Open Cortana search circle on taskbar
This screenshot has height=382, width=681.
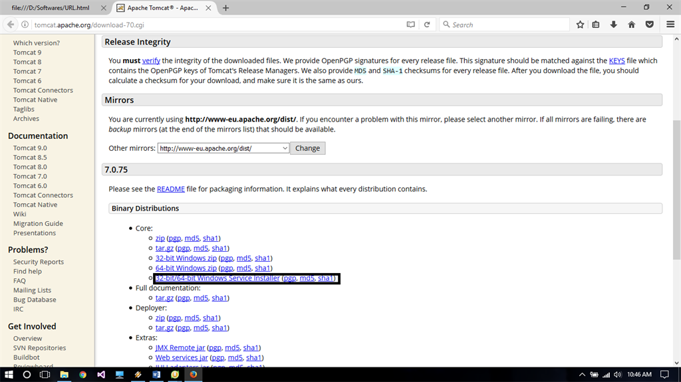(x=27, y=375)
